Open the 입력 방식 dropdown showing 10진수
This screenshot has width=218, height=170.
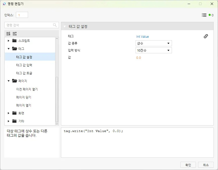click(154, 50)
